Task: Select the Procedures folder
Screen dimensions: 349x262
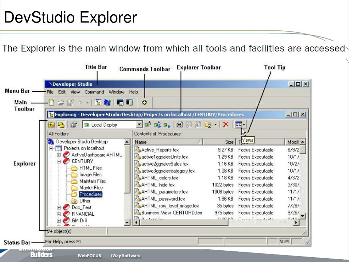Action: coord(91,194)
